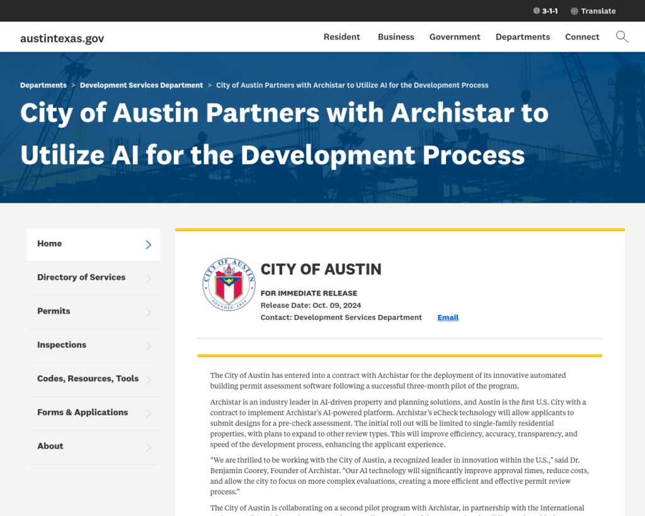Click the globe icon next to Translate
Viewport: 645px width, 516px height.
click(x=573, y=11)
